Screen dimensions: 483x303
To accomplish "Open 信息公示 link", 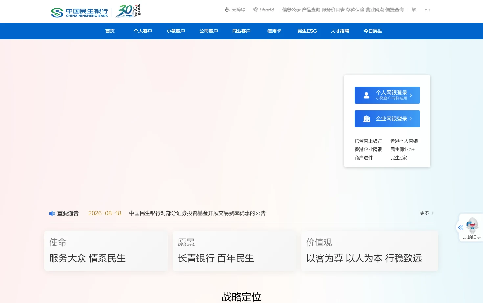I will 291,10.
